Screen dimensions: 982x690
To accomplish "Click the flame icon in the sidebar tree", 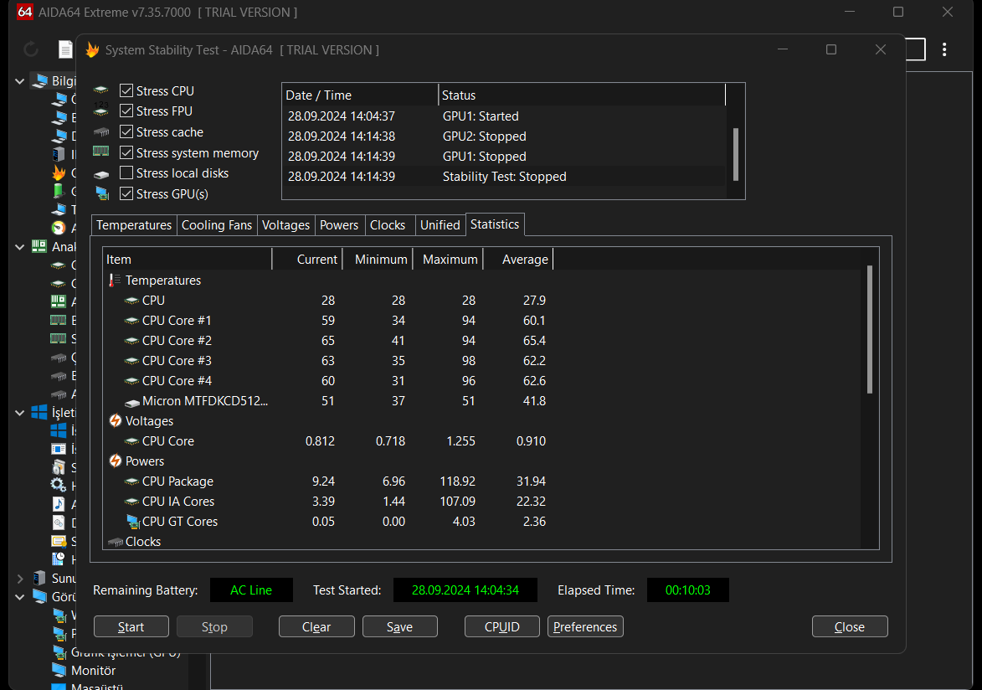I will coord(59,172).
